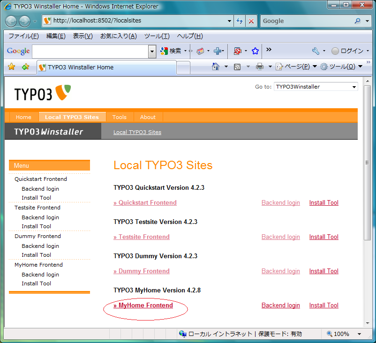The width and height of the screenshot is (376, 343).
Task: Click Install Tool link for Dummy row
Action: (323, 271)
